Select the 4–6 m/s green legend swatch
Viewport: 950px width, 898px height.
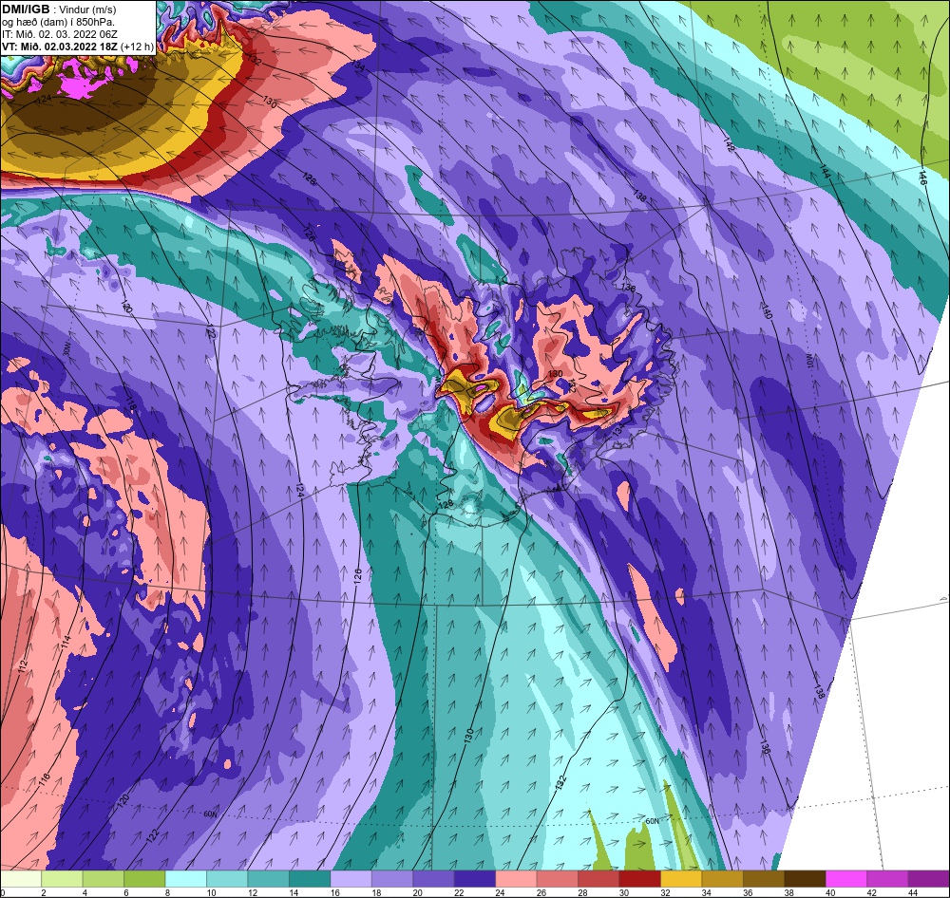pos(104,879)
